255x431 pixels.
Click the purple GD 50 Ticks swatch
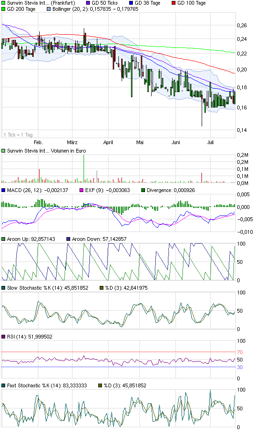pos(88,3)
